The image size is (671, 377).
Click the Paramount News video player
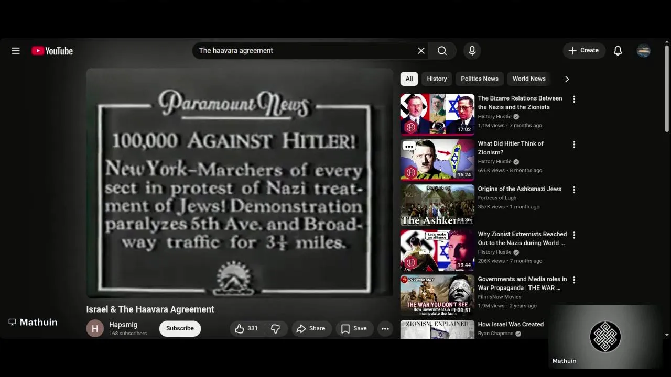tap(240, 183)
